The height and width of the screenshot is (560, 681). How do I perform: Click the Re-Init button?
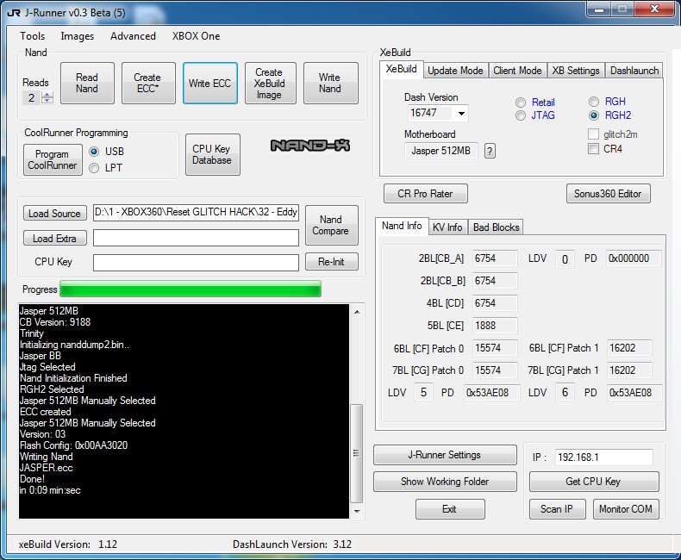click(x=331, y=262)
